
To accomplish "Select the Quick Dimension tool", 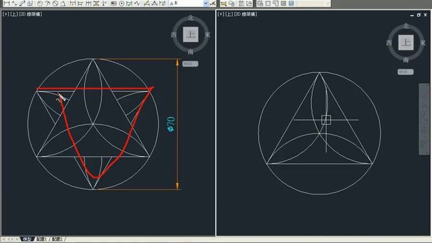I will point(72,3).
